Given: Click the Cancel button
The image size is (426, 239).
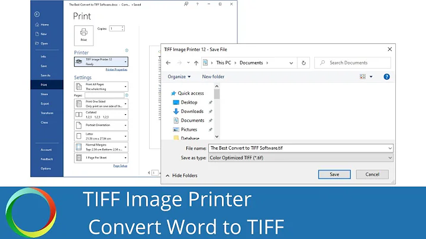Looking at the screenshot, I should (372, 175).
